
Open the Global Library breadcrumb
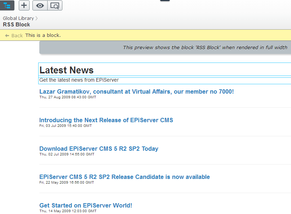coord(18,18)
